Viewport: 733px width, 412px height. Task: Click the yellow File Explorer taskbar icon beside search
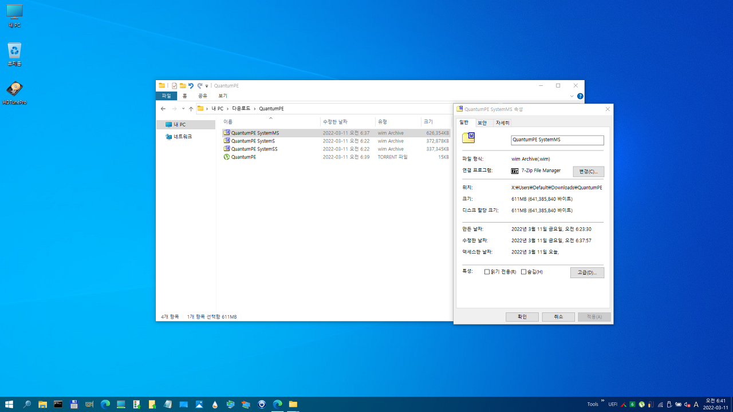pyautogui.click(x=42, y=404)
